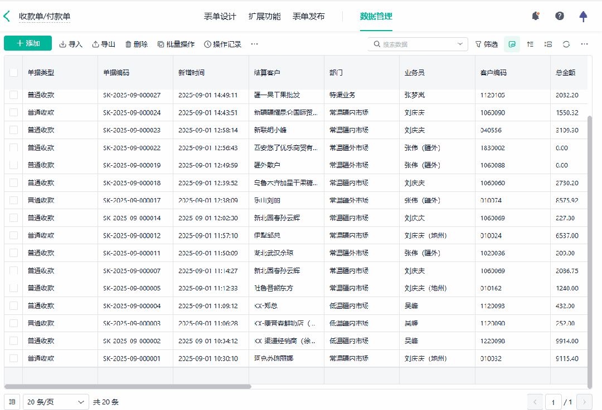Click the 客户编码 column header

[x=493, y=73]
